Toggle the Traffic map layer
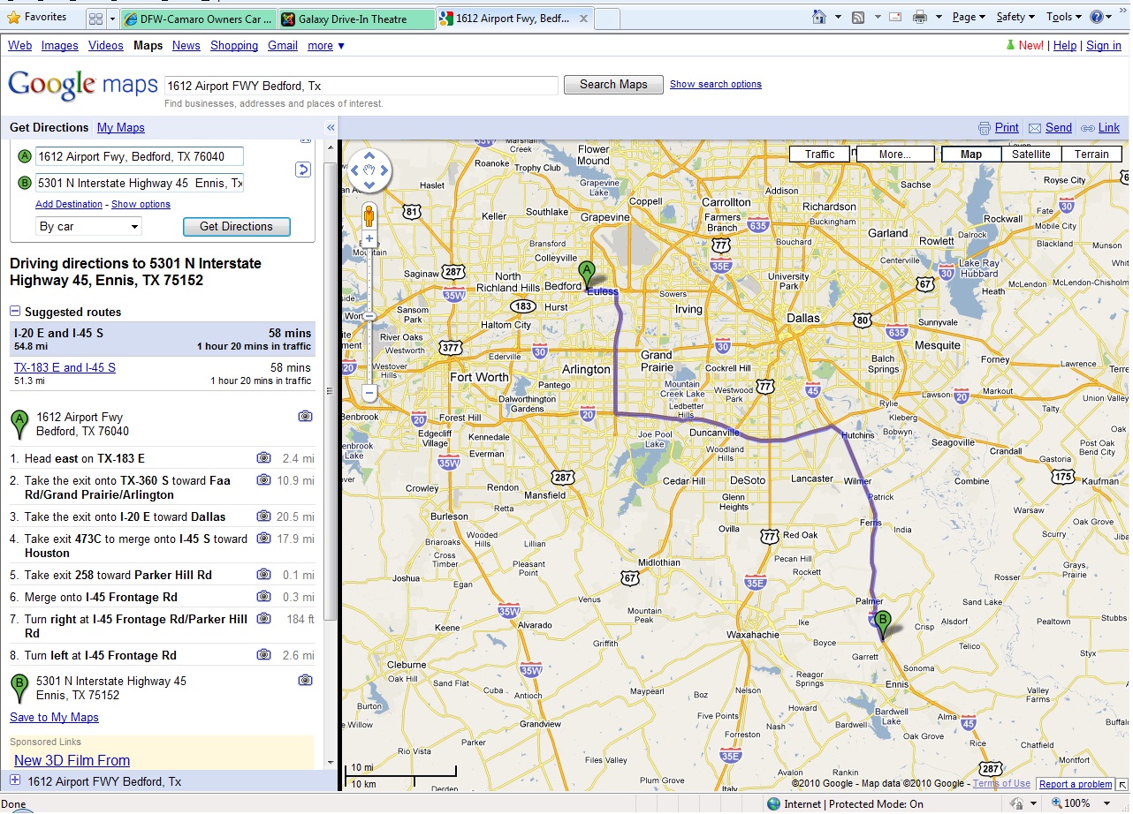1133x814 pixels. coord(819,154)
